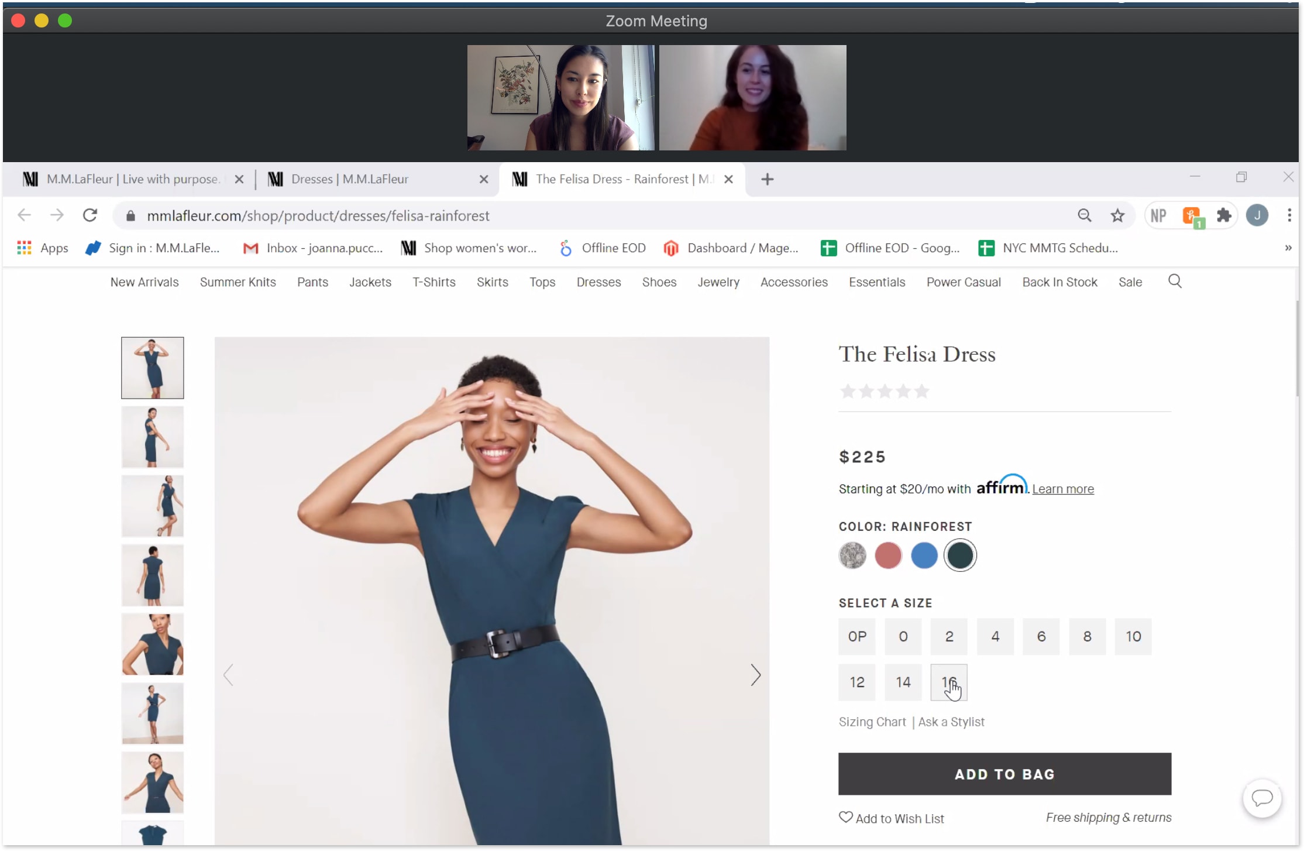Show previous product photo with left arrow
This screenshot has width=1304, height=851.
[x=228, y=675]
